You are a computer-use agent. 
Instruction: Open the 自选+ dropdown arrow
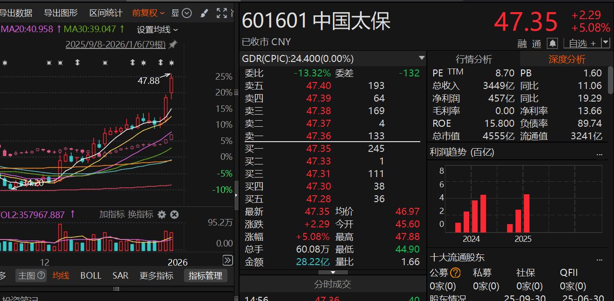(606, 43)
